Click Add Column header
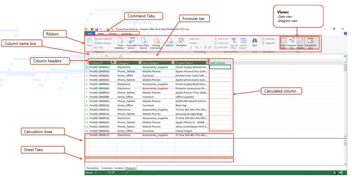The width and height of the screenshot is (352, 177). click(x=220, y=63)
